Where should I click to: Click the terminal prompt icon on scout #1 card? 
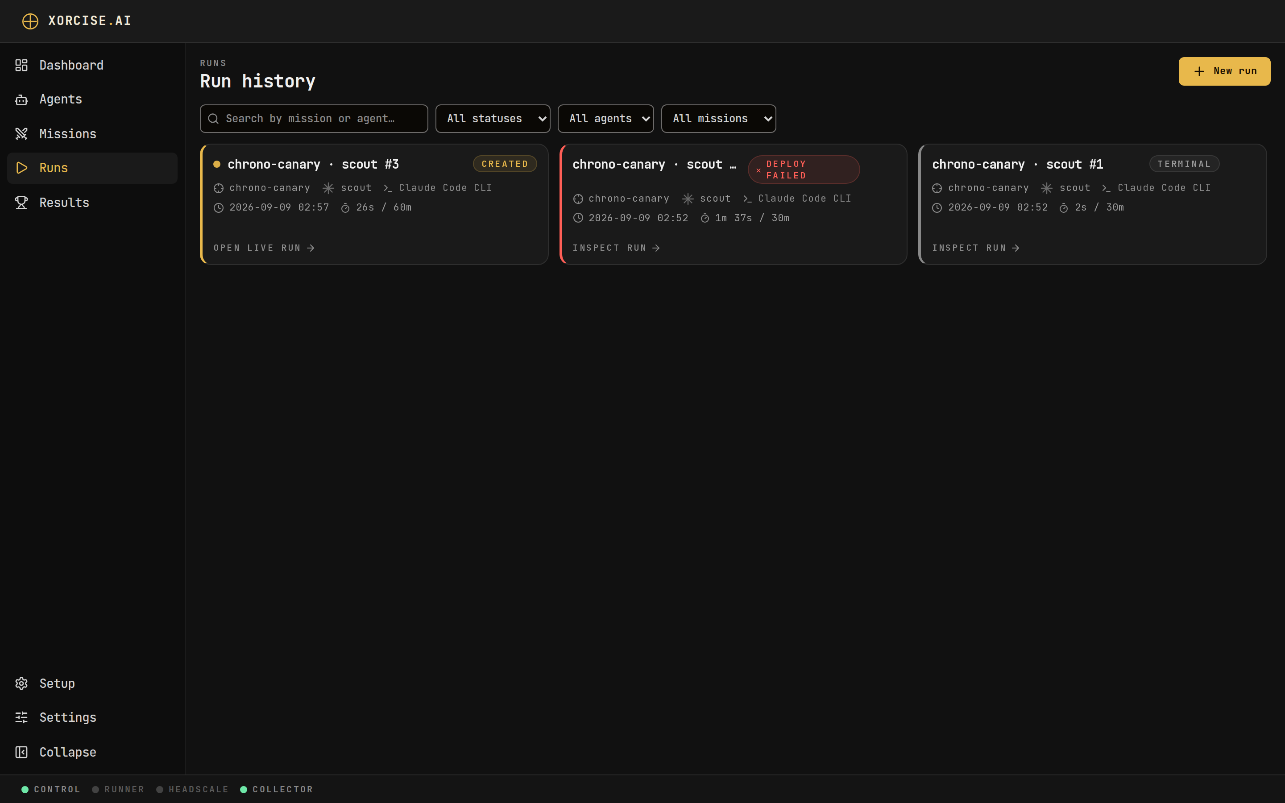point(1106,188)
